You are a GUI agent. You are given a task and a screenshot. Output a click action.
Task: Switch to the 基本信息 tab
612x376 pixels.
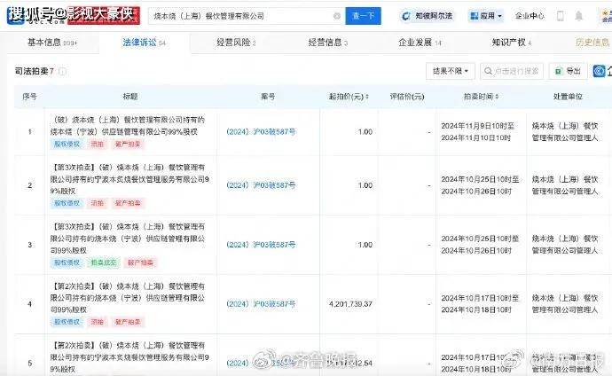(x=52, y=43)
